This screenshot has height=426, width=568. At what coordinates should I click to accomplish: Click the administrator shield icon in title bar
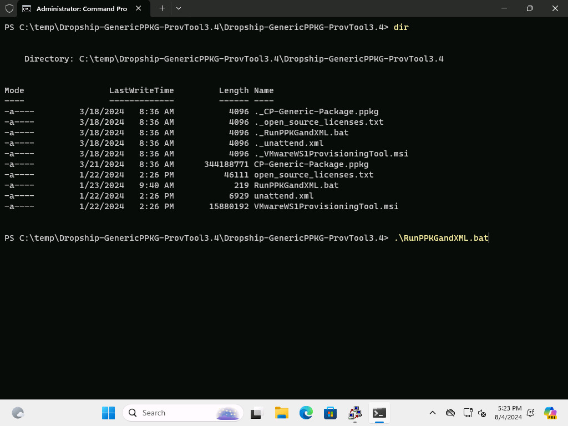point(9,8)
